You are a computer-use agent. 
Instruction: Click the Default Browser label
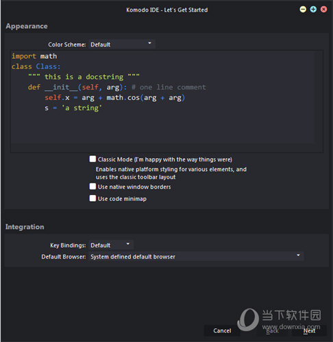coord(64,256)
